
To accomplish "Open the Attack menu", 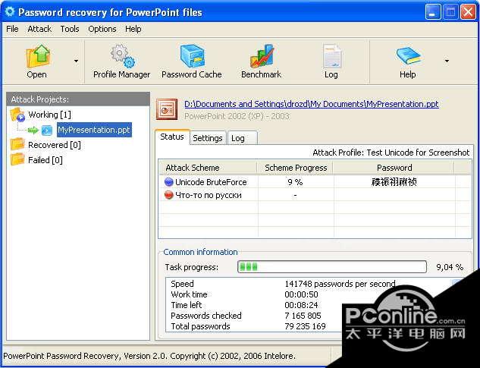I will 39,29.
